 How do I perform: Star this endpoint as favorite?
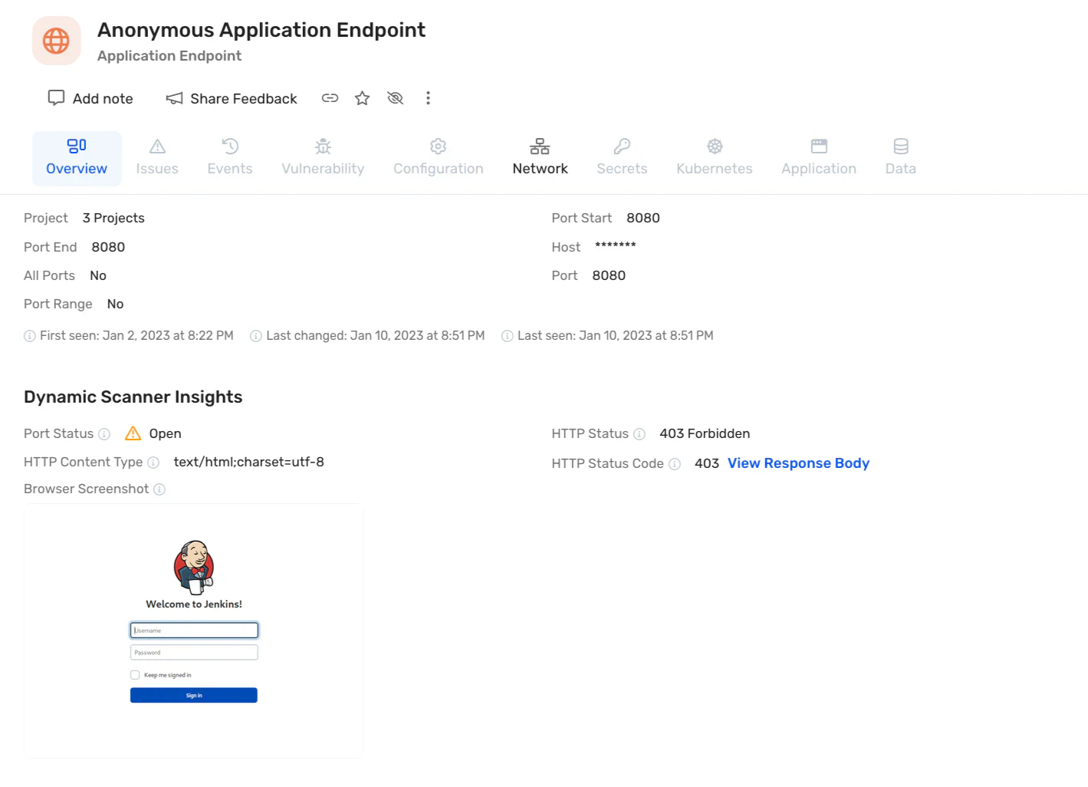[362, 98]
